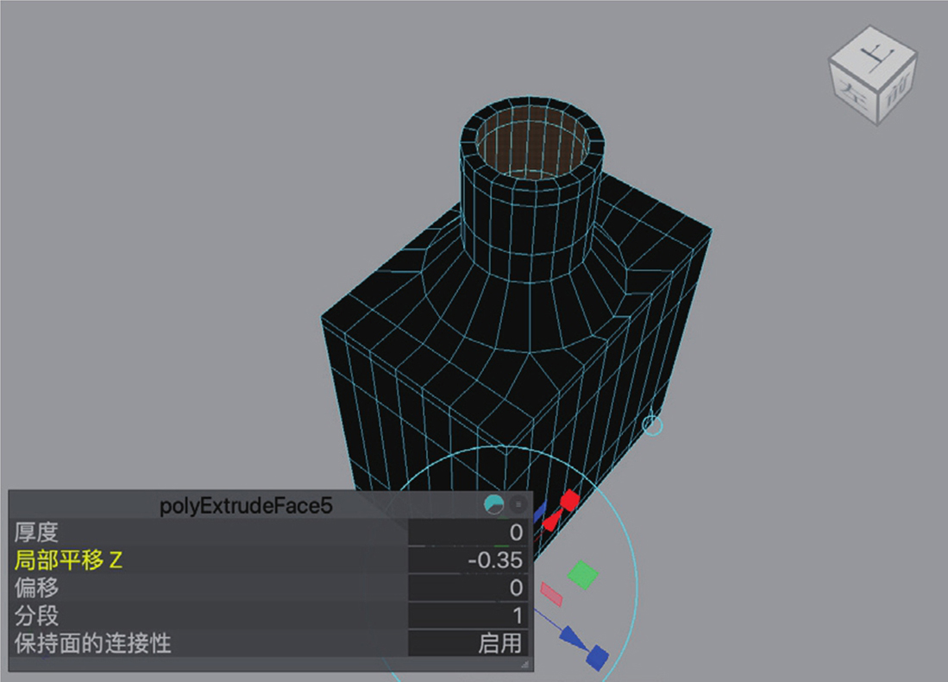Click the red cone translate arrow

[x=552, y=521]
